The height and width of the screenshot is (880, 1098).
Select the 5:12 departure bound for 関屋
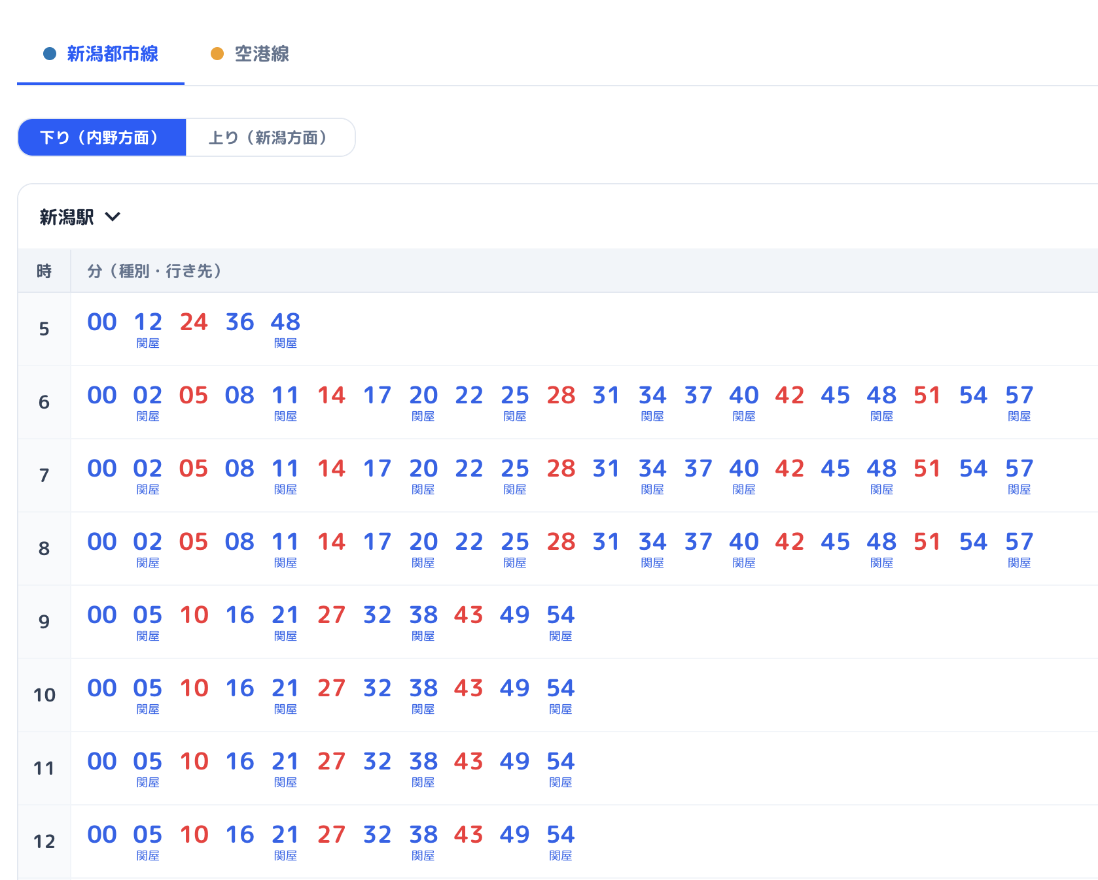point(148,329)
